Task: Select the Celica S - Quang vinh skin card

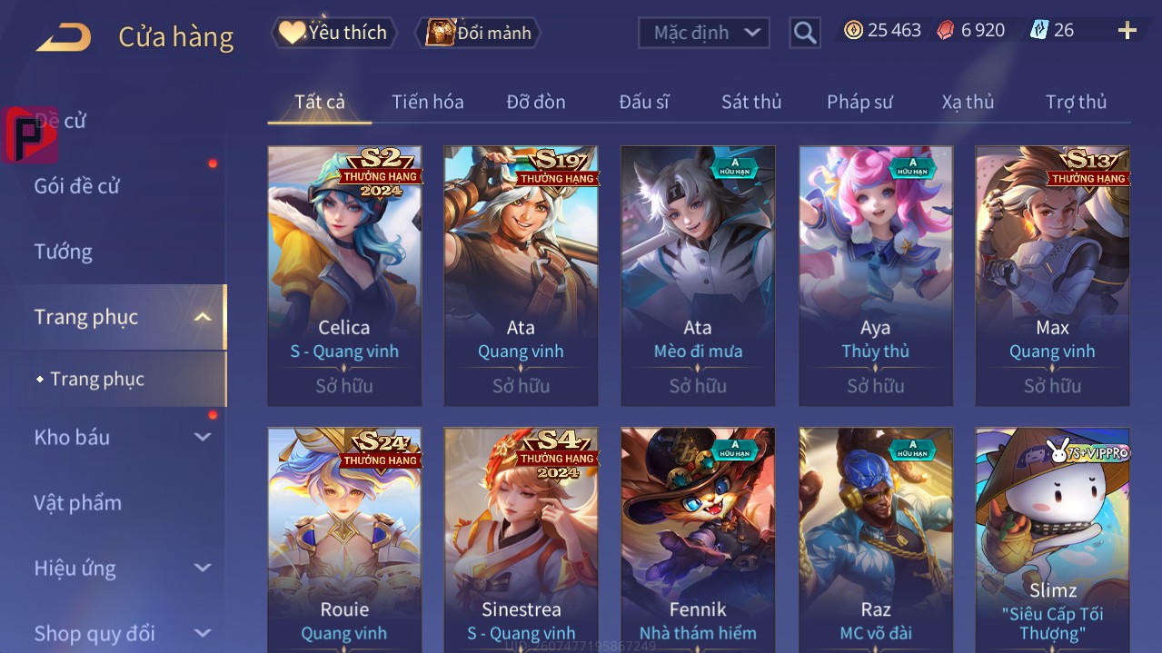Action: click(344, 276)
